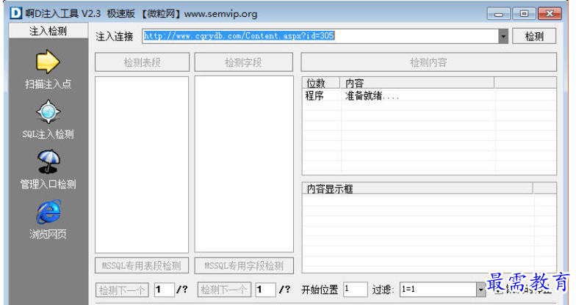Focus the counter box beside table 检测下一个
Screen dimensions: 576x305
point(164,290)
